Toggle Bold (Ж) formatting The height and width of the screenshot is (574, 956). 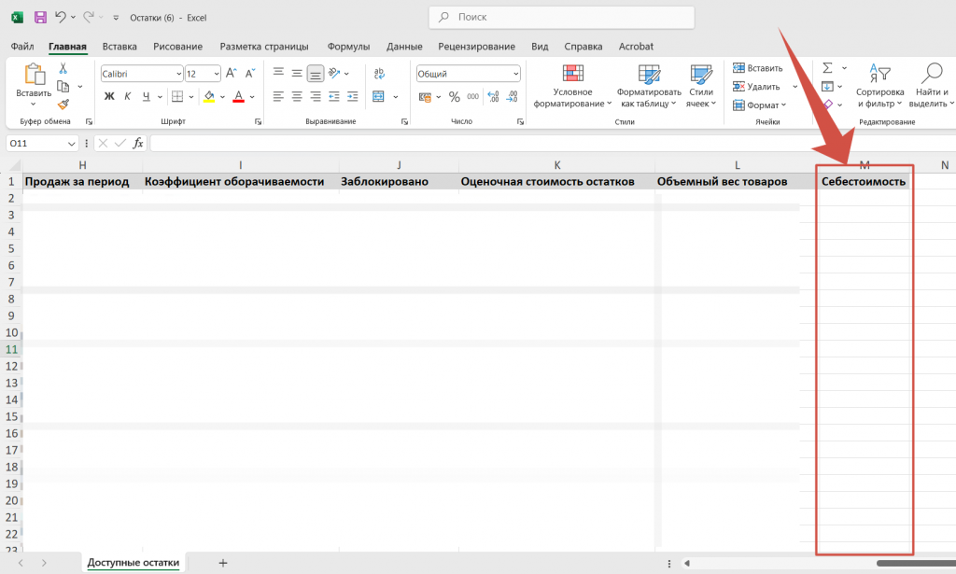[x=109, y=96]
